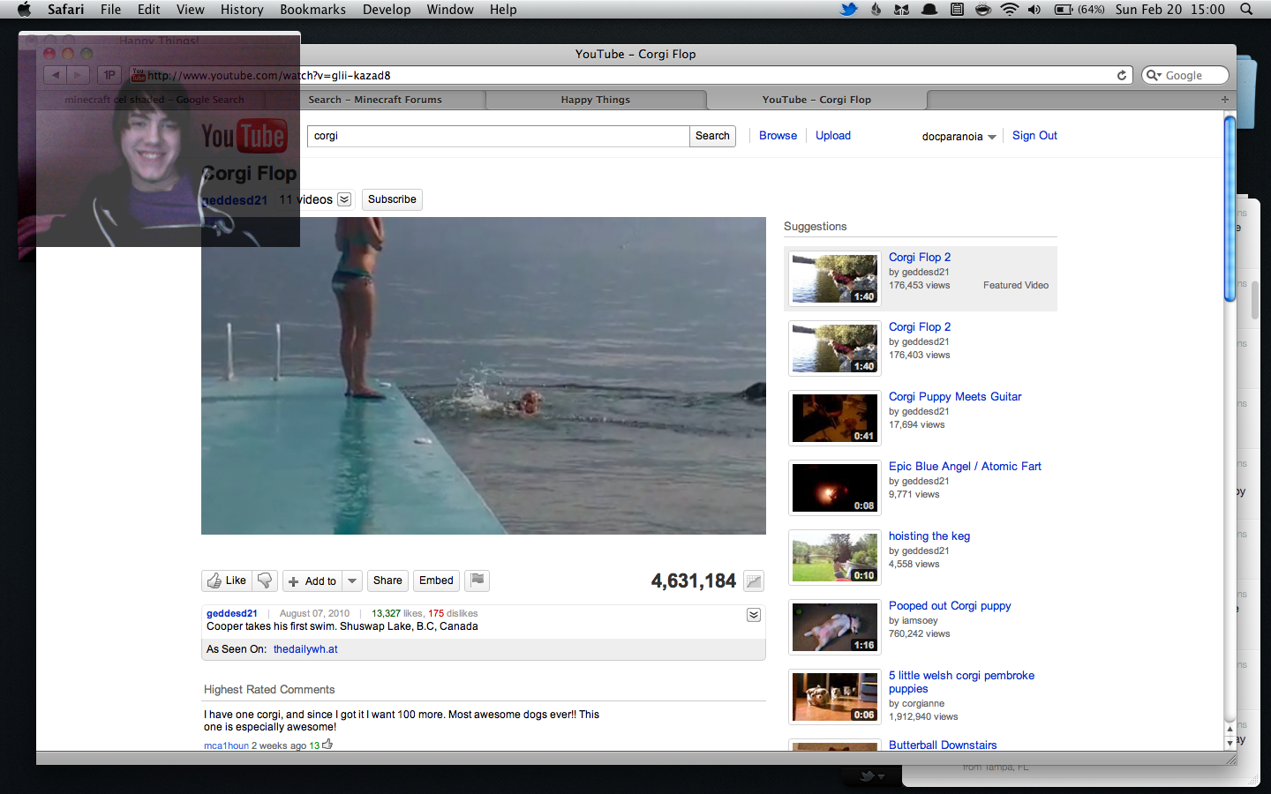Viewport: 1271px width, 794px height.
Task: Click the Sign Out link
Action: [1034, 136]
